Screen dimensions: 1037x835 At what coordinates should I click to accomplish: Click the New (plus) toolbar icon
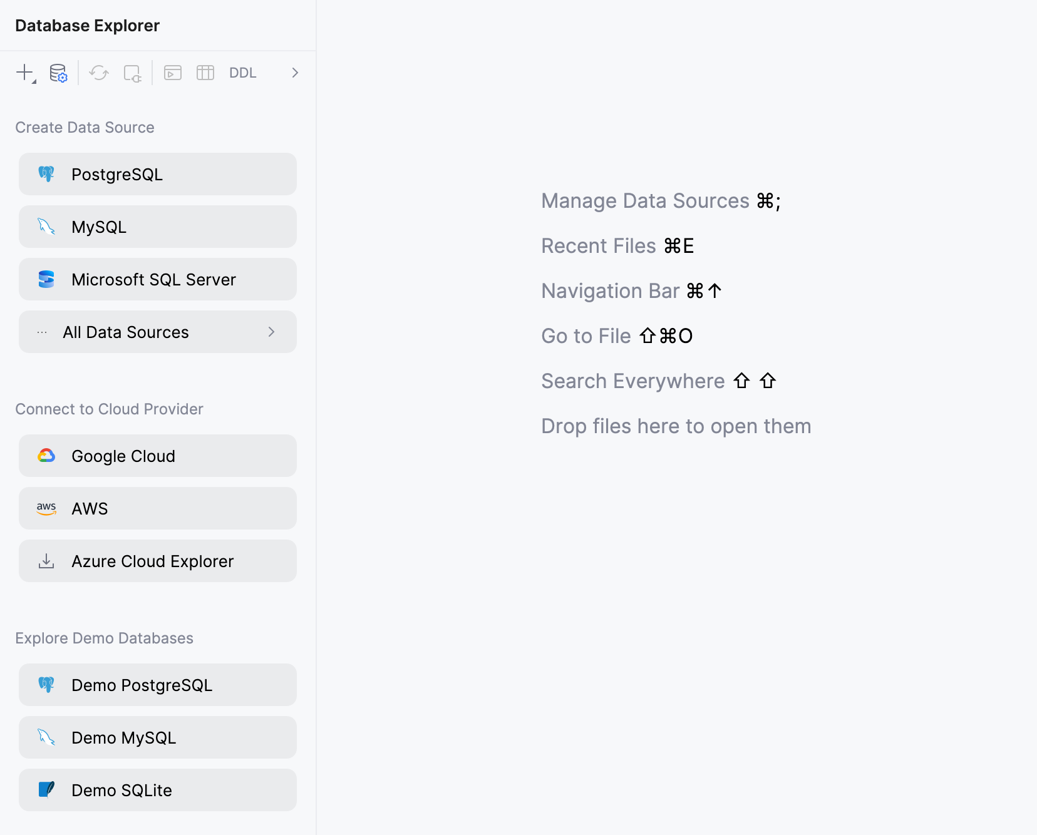pyautogui.click(x=25, y=73)
